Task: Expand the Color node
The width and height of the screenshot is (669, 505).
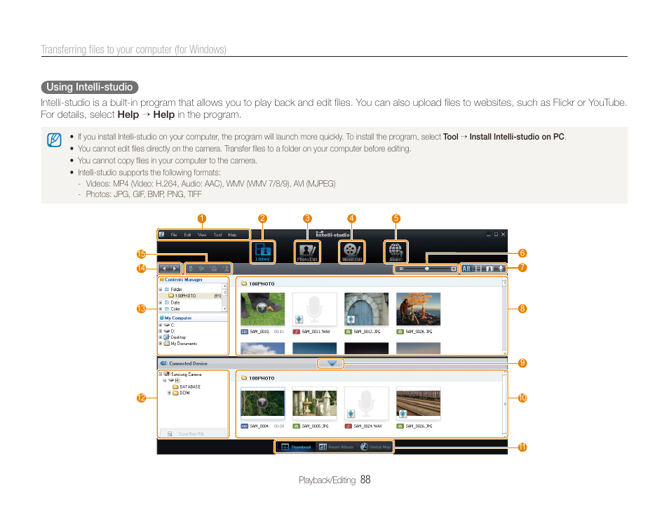Action: (161, 309)
